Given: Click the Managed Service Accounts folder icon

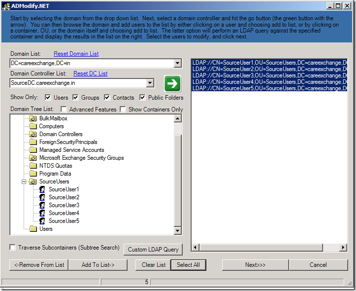Looking at the screenshot, I should [x=33, y=150].
